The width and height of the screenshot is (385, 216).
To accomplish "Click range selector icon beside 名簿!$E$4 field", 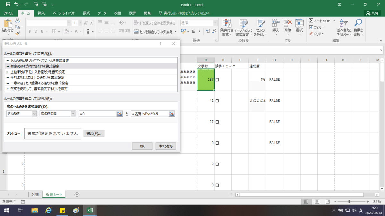I will tap(172, 114).
